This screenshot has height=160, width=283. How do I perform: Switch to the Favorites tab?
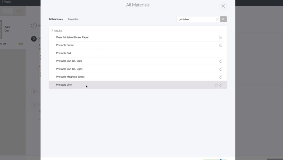coord(73,19)
